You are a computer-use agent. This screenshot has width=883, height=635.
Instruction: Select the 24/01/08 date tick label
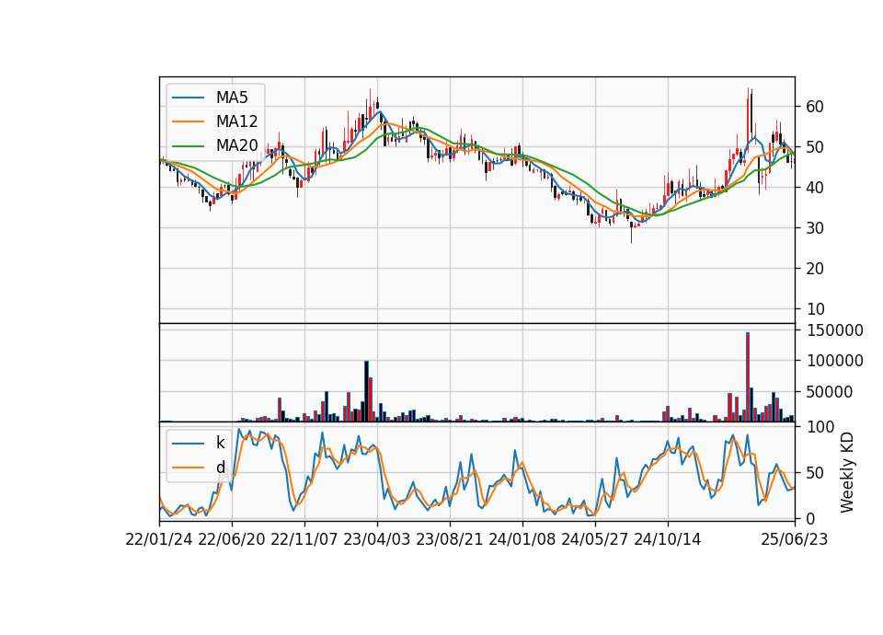[x=522, y=539]
